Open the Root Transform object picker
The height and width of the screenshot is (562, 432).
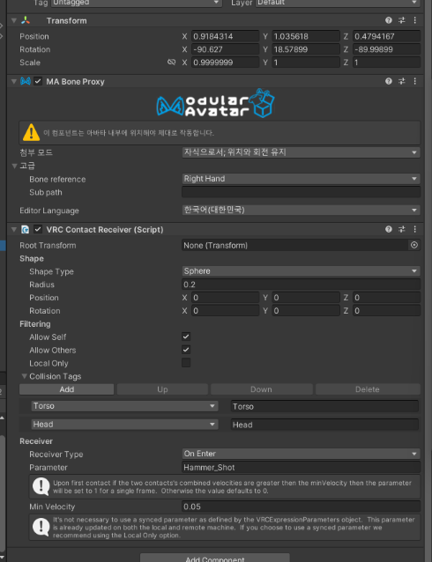pyautogui.click(x=414, y=245)
